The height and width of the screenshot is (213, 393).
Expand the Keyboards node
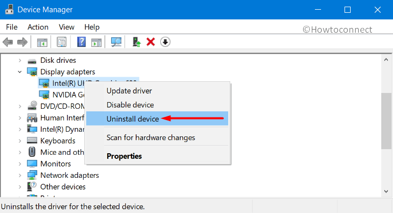pos(20,141)
